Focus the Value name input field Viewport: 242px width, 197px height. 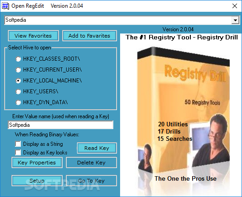61,125
